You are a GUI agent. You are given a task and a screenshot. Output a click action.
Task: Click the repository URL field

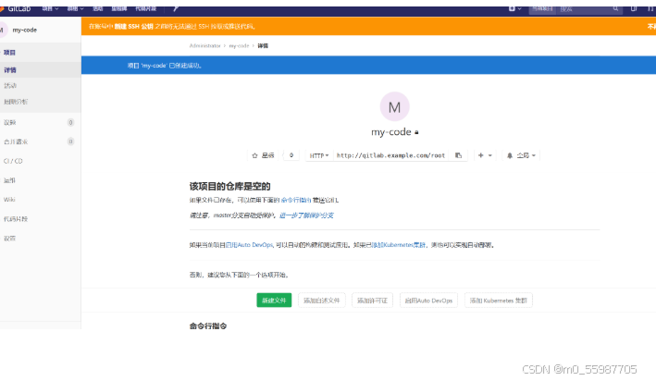pyautogui.click(x=390, y=155)
